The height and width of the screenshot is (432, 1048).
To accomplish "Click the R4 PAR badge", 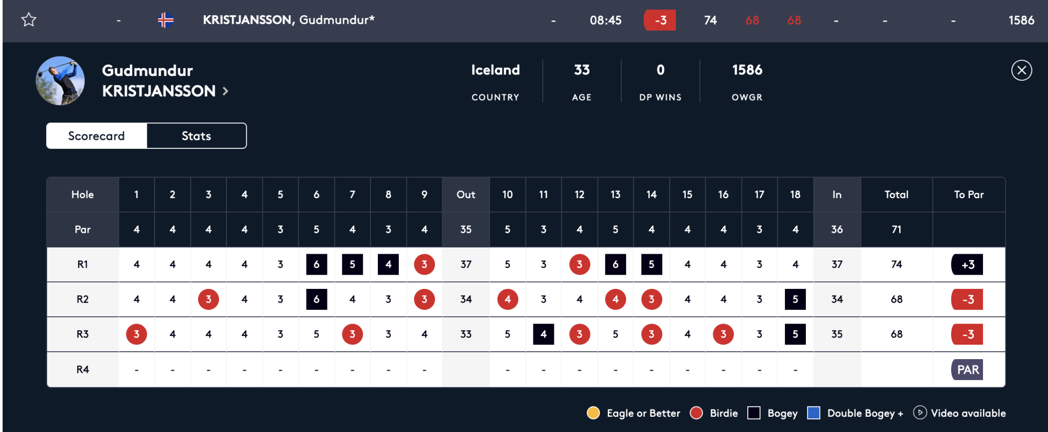I will (x=967, y=370).
